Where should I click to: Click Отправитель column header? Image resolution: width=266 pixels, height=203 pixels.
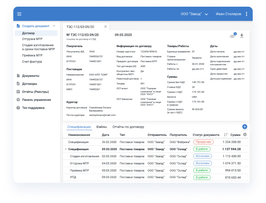157,135
